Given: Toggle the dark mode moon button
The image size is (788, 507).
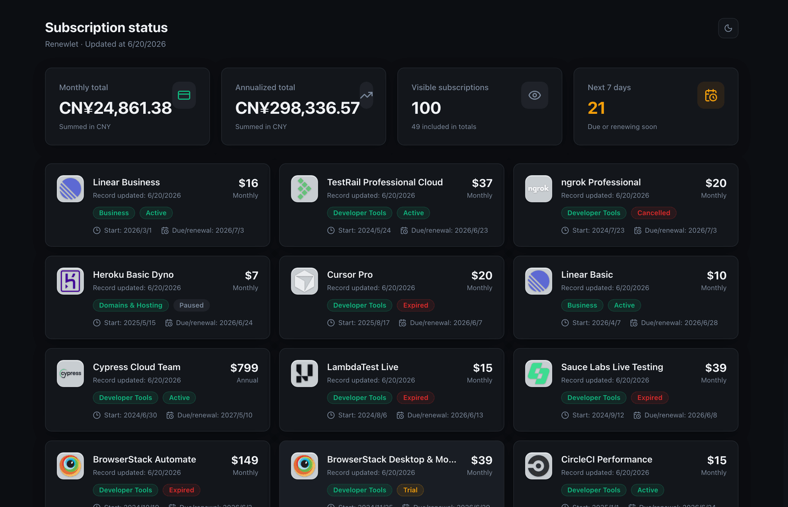Looking at the screenshot, I should pos(728,28).
